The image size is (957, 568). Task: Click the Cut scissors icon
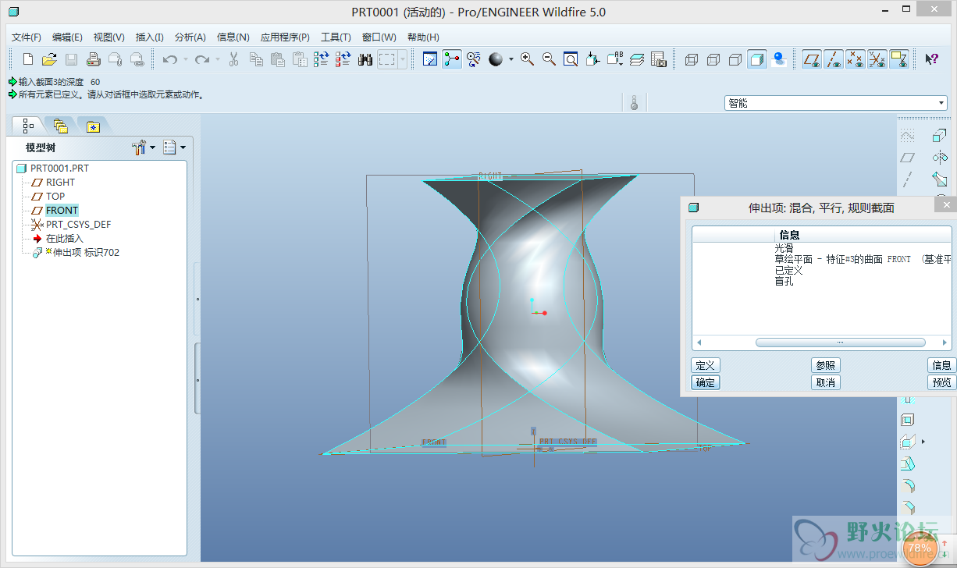[x=233, y=59]
